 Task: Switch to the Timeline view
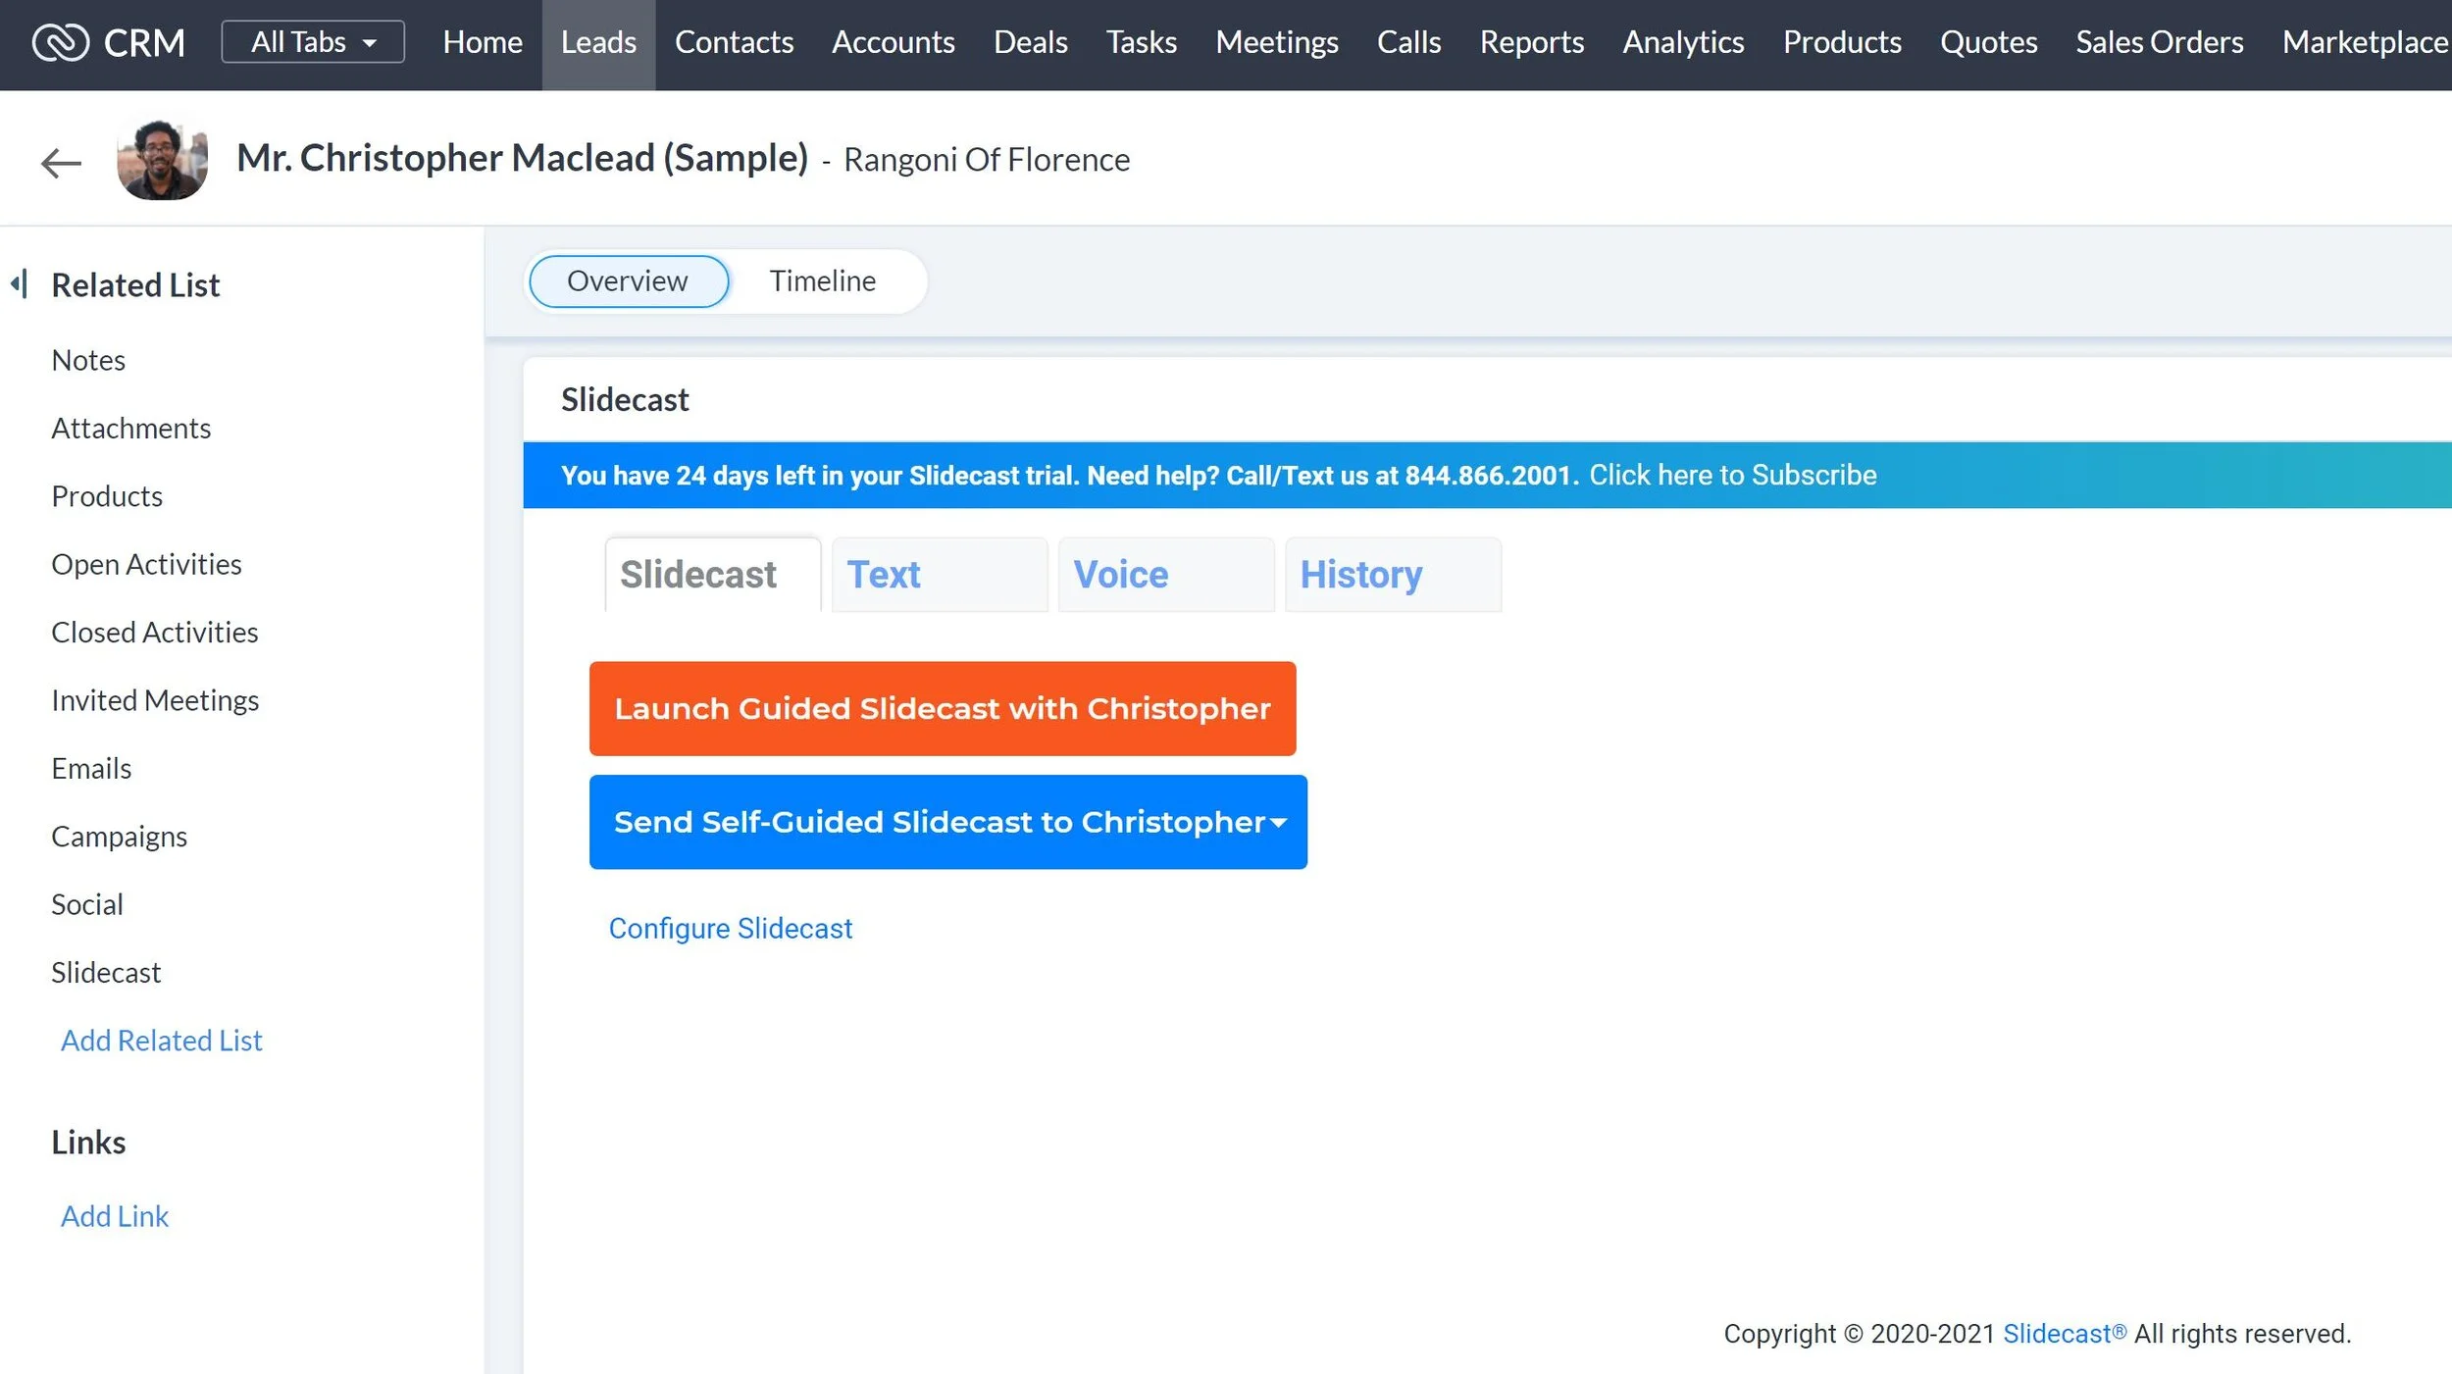[822, 281]
